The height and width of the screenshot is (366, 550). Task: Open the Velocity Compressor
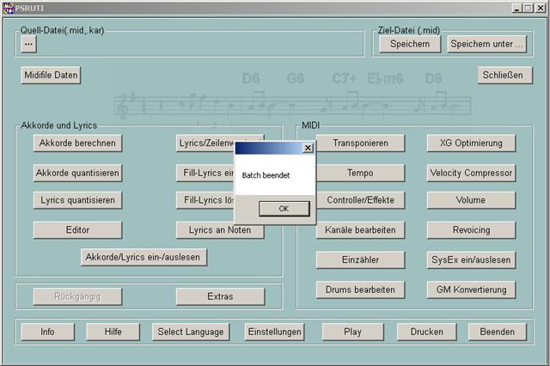471,173
